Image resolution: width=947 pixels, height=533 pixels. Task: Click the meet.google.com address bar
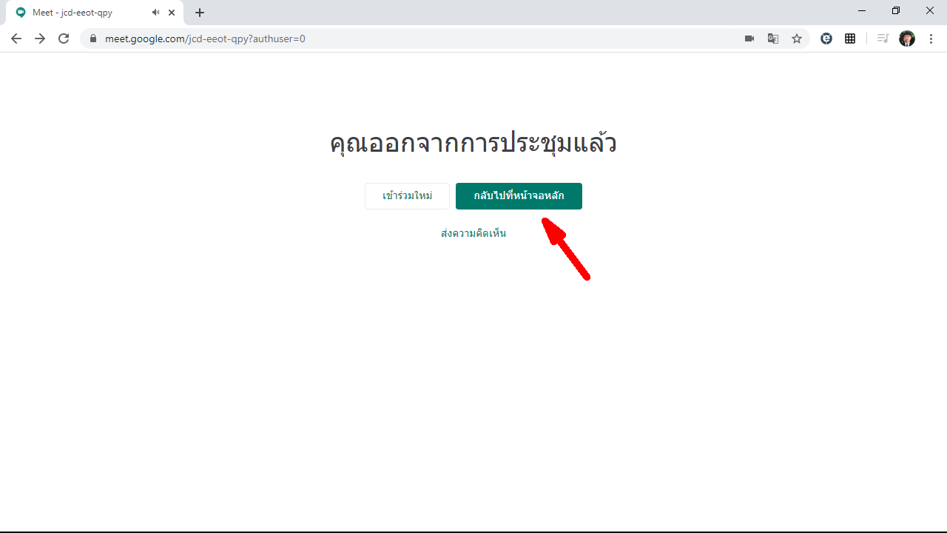click(x=370, y=38)
